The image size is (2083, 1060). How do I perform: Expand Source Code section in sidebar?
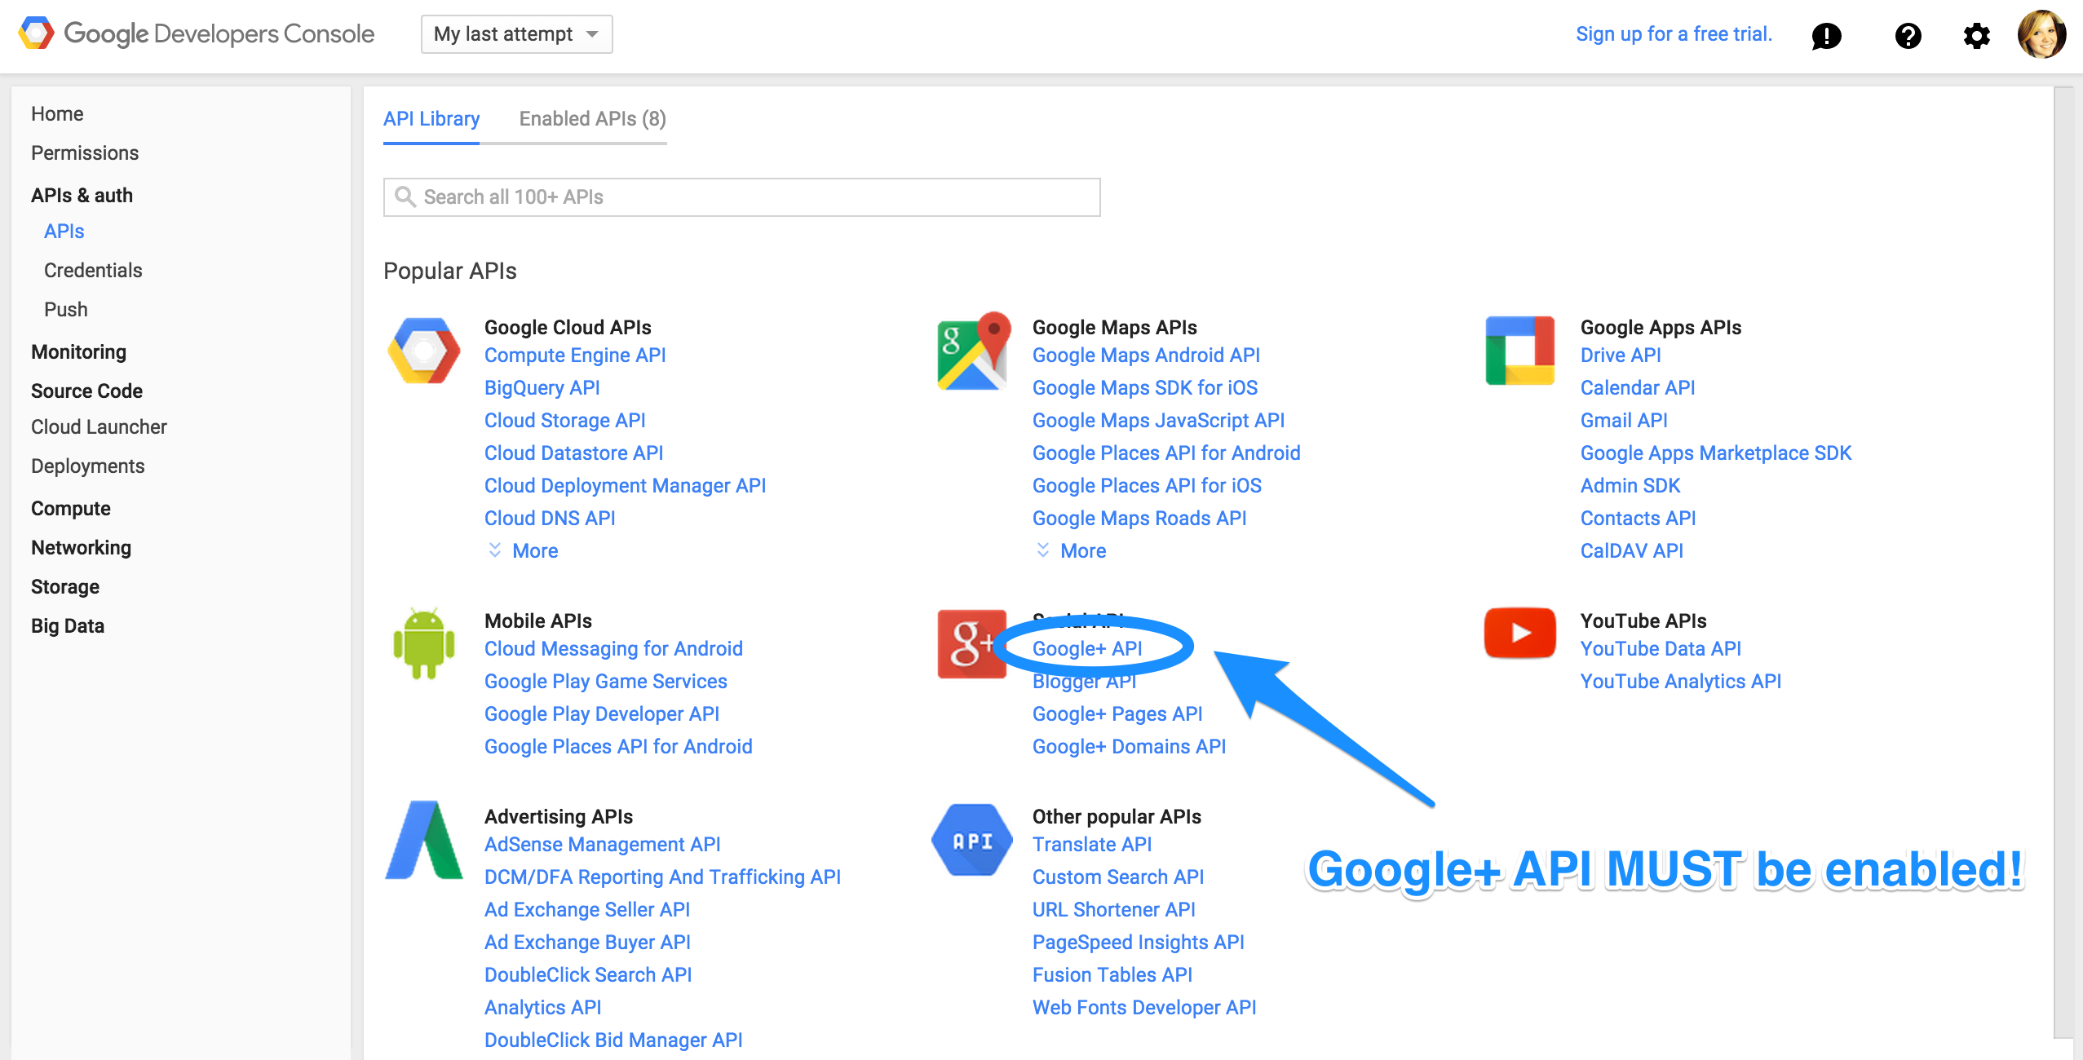click(x=86, y=391)
